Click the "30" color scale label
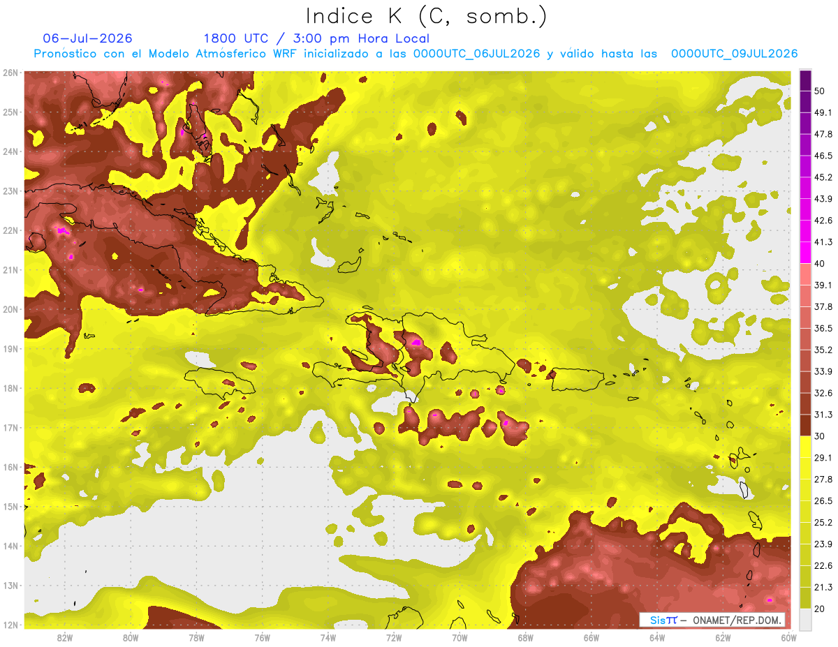This screenshot has width=838, height=647. point(820,436)
